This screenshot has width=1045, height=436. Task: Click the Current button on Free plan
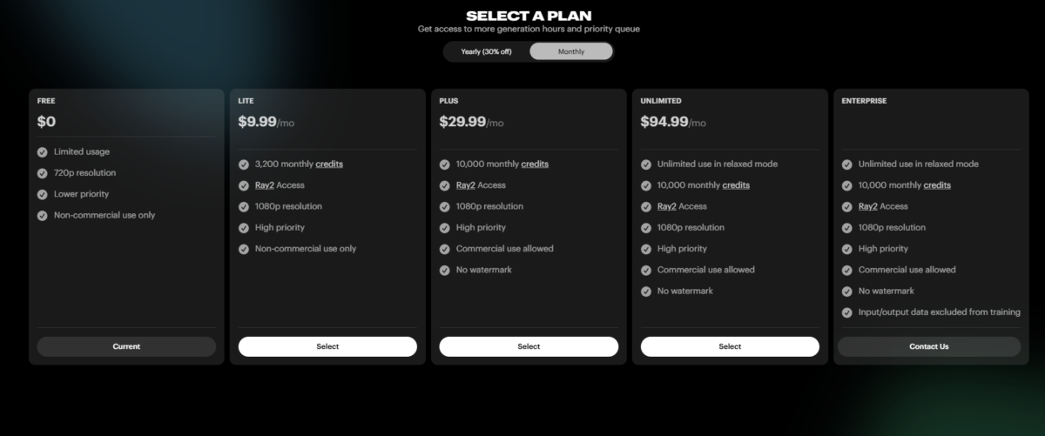pos(126,346)
